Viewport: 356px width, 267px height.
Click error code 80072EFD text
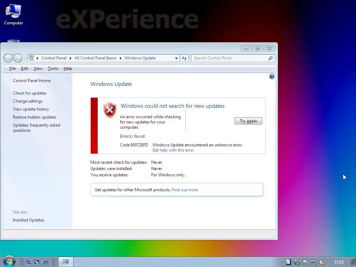[x=134, y=145]
